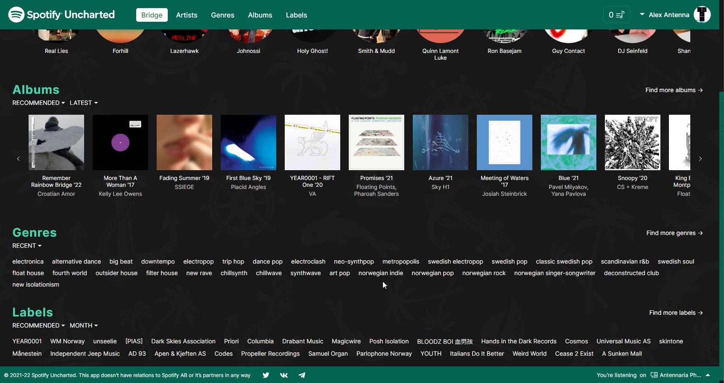The height and width of the screenshot is (383, 724).
Task: Navigate to the Labels tab
Action: [x=297, y=15]
